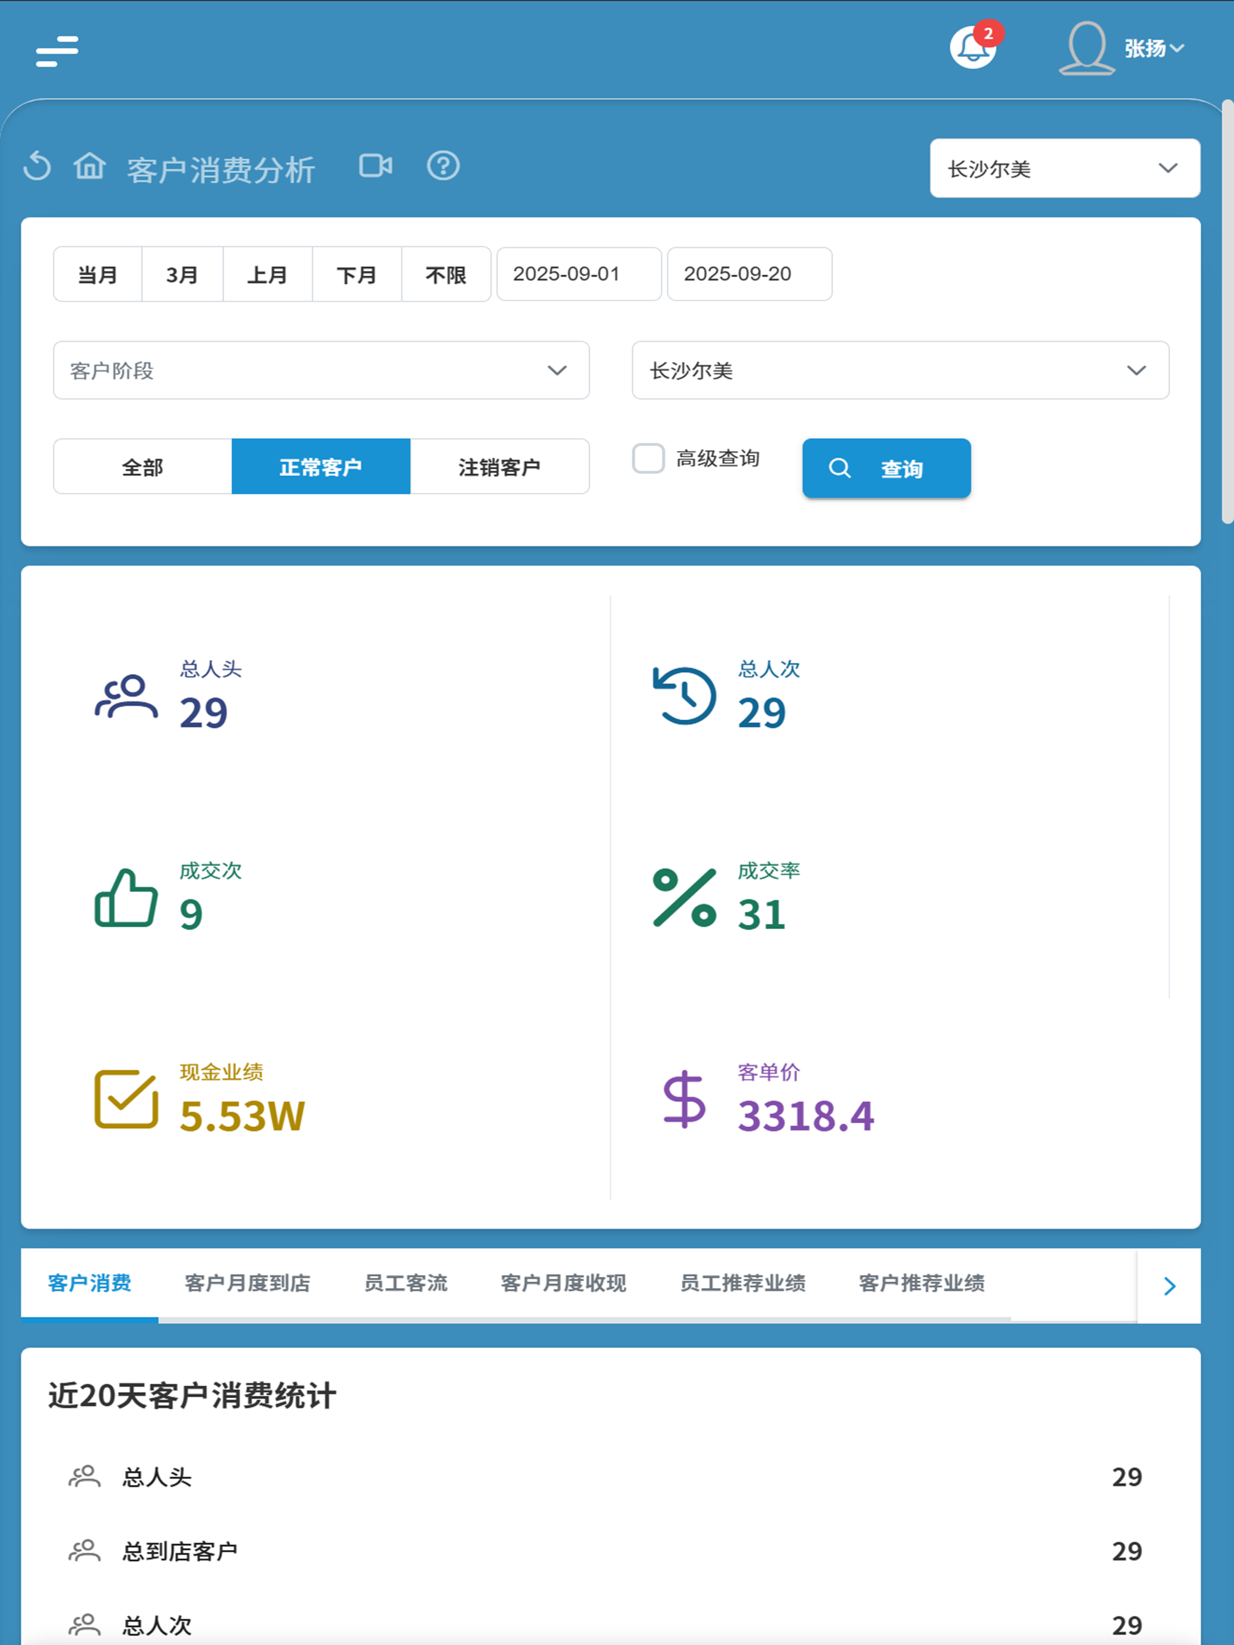Click the 总人次 history clock icon
1234x1645 pixels.
(685, 696)
